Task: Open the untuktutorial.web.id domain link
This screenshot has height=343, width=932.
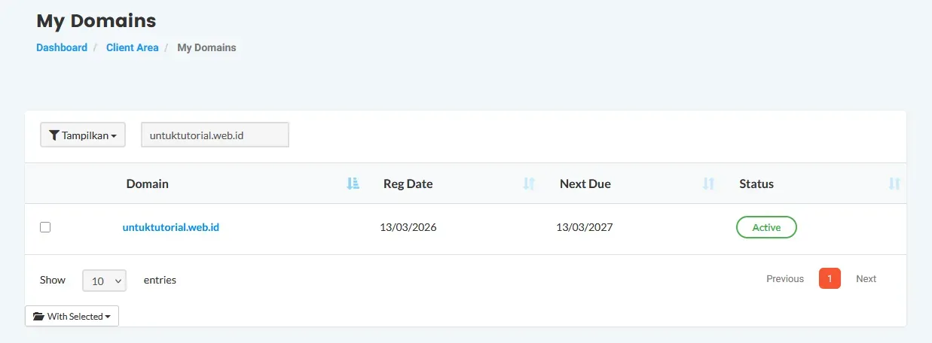Action: 171,227
